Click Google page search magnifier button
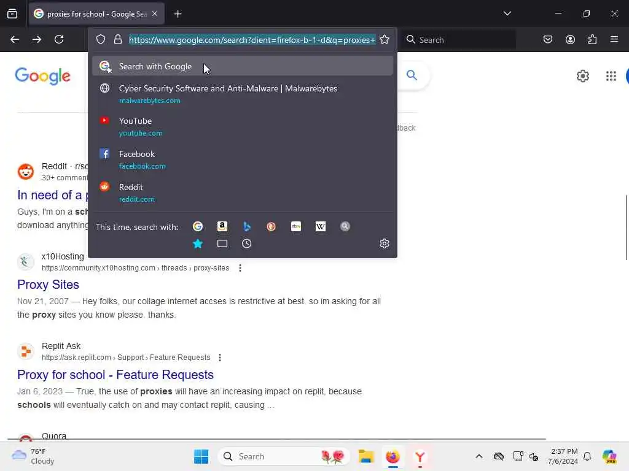This screenshot has width=629, height=471. tap(412, 75)
